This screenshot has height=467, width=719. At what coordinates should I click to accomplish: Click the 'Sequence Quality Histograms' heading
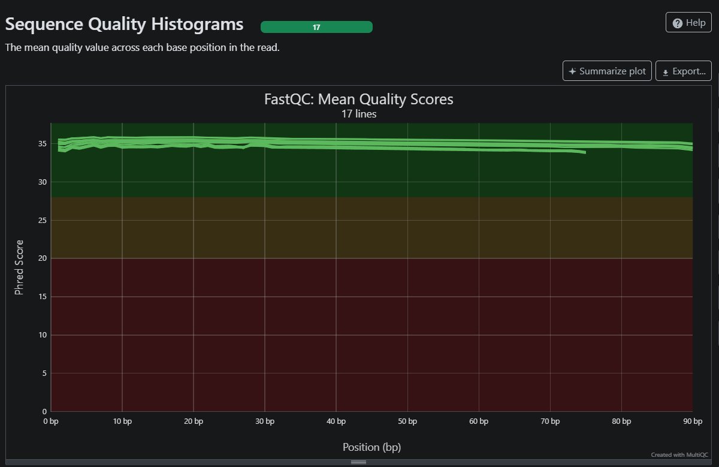[x=125, y=24]
